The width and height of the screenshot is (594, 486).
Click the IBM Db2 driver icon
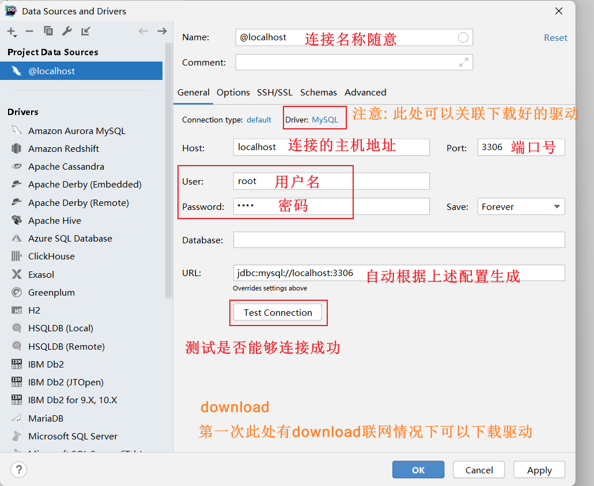pos(17,364)
